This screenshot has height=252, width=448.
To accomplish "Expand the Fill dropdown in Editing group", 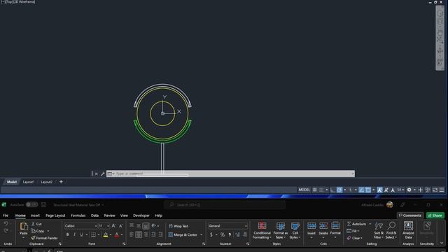I will click(358, 231).
